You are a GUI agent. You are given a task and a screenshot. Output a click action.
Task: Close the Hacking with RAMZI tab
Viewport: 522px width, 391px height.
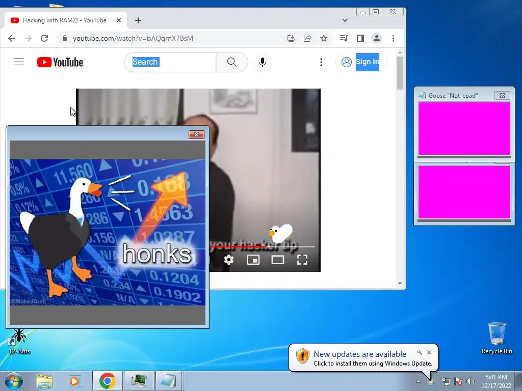coord(118,20)
